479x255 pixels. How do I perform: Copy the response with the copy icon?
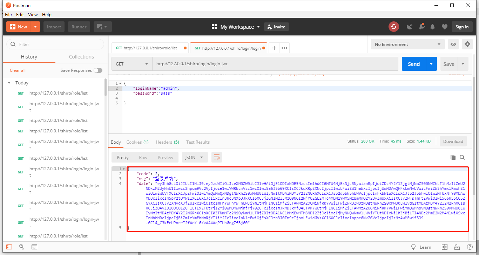tap(453, 158)
